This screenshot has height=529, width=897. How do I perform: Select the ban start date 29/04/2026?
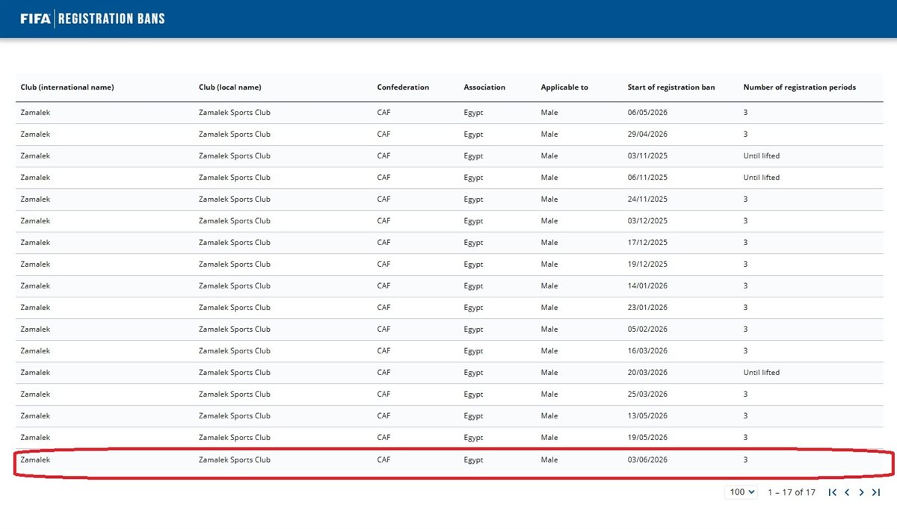647,134
